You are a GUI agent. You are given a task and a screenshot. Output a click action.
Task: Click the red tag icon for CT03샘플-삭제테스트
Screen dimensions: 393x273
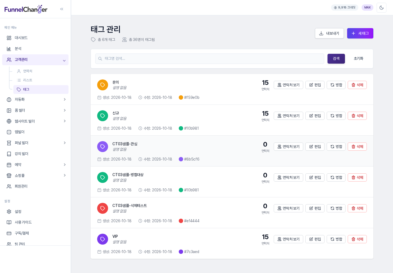103,208
